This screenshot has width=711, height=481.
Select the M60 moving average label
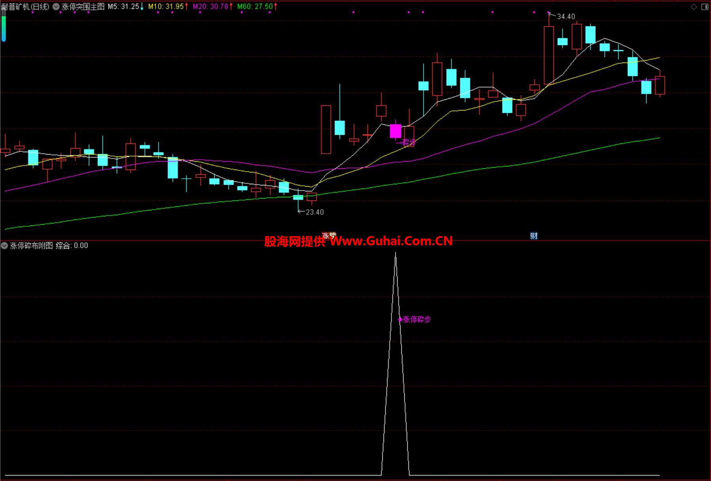pos(255,7)
